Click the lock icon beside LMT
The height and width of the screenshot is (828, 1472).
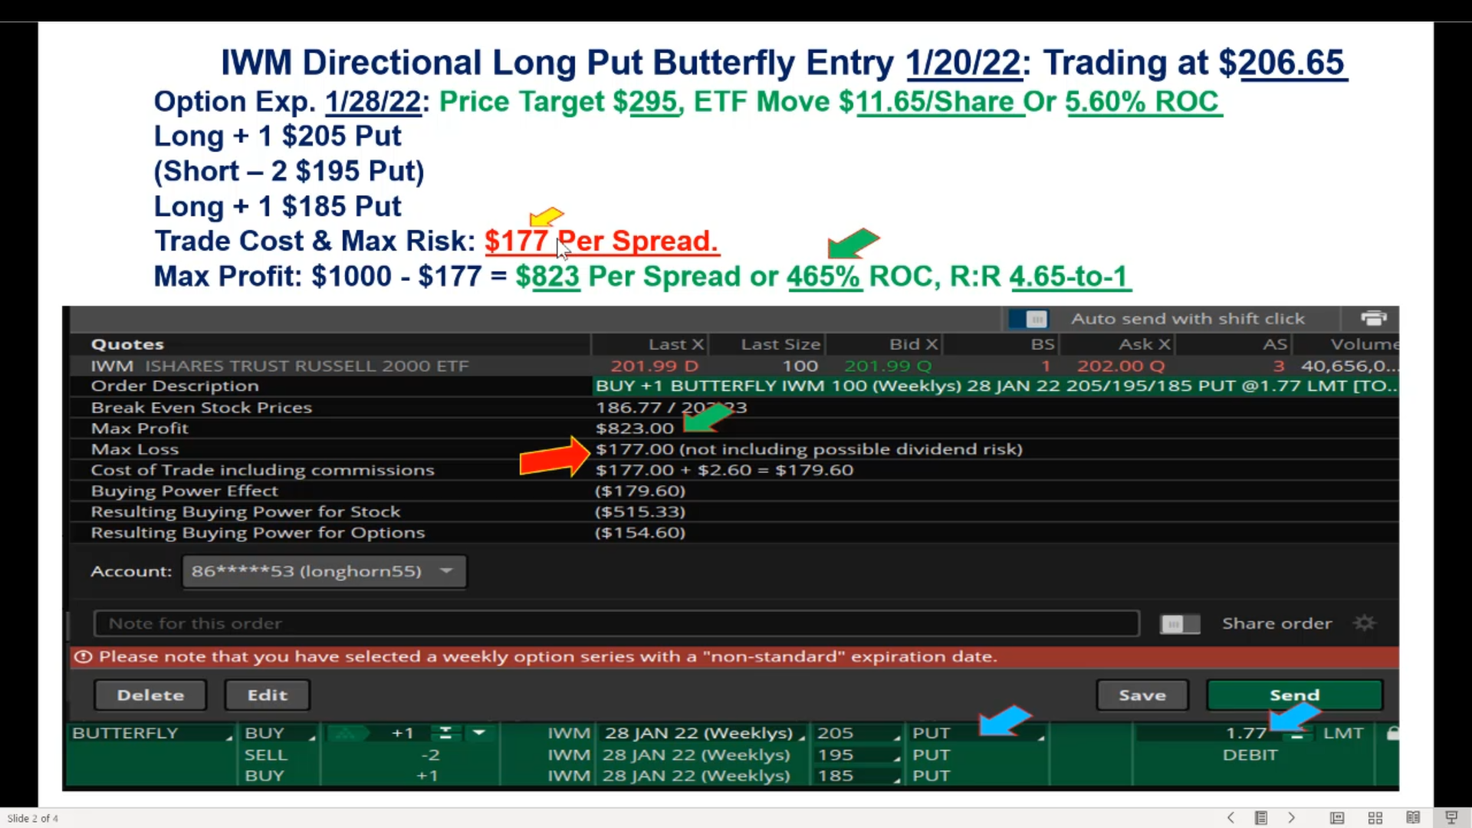(1393, 733)
